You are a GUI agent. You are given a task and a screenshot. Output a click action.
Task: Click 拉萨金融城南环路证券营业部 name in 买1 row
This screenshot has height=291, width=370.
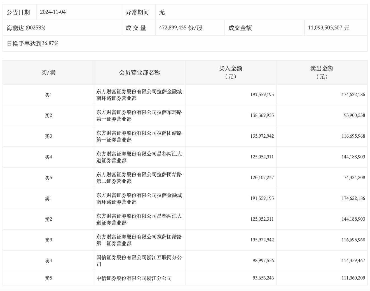[139, 95]
